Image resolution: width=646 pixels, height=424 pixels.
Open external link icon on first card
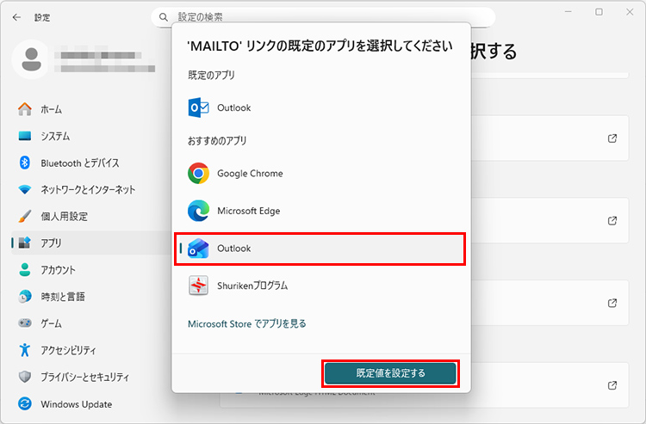612,138
